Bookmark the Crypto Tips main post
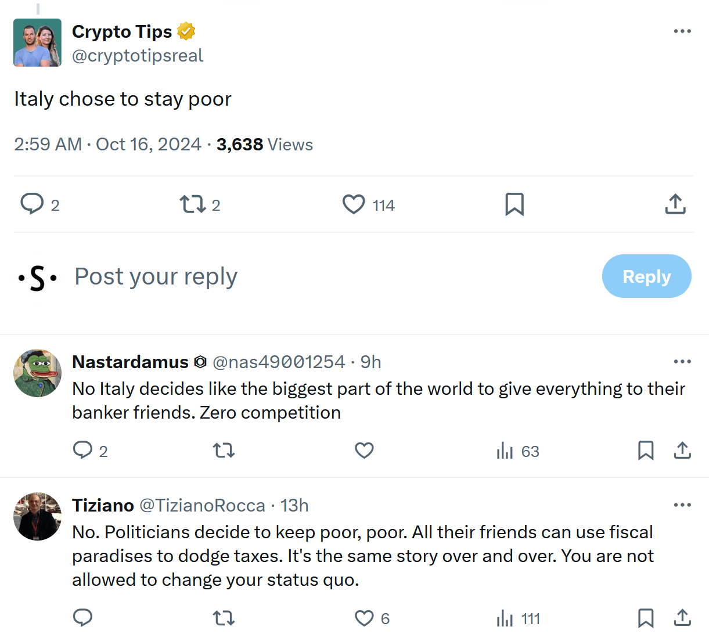Screen dimensions: 709x641 [514, 204]
